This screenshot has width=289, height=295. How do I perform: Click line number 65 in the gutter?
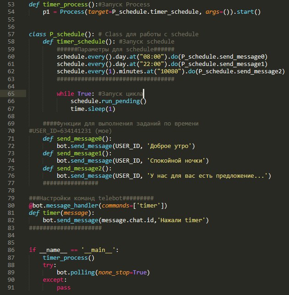coord(11,94)
